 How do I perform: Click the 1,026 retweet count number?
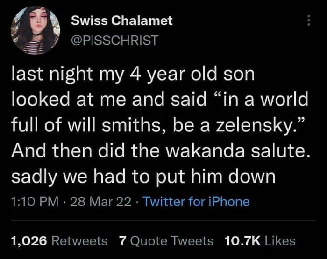click(x=28, y=240)
